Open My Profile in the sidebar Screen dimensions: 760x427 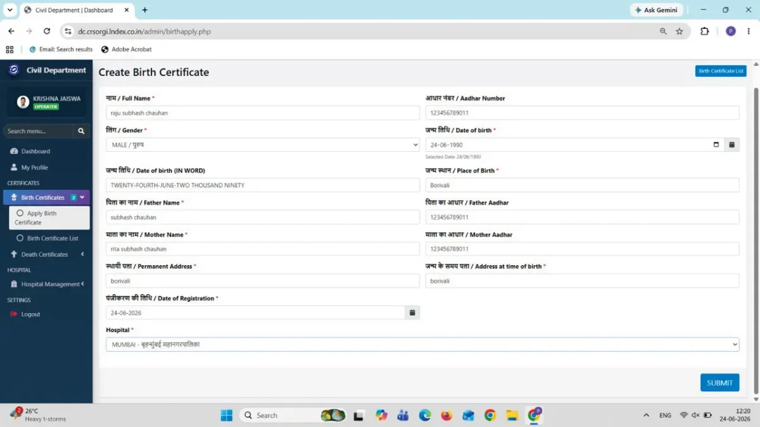coord(34,168)
